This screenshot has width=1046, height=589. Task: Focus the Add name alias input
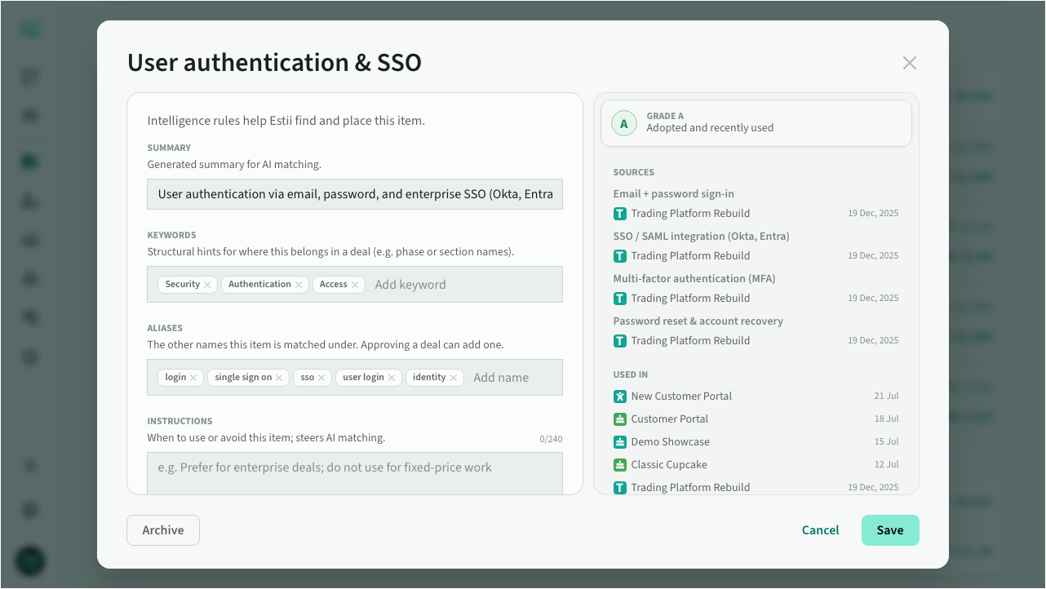[512, 378]
